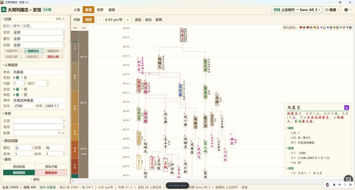The image size is (355, 190).
Task: Select the 姜魁 node in the tree
Action: (x=165, y=165)
